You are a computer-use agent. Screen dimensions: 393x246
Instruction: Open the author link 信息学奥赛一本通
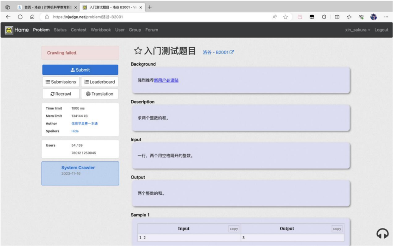tap(85, 123)
